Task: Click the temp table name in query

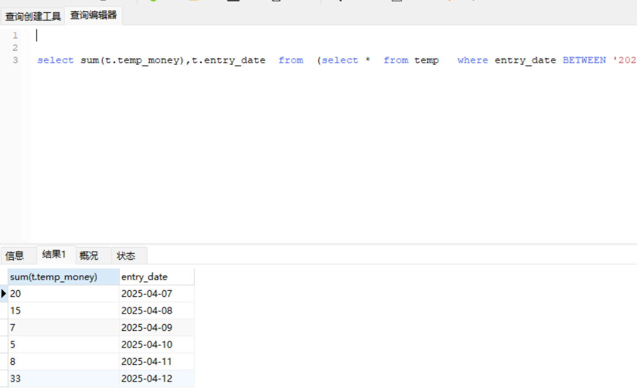Action: point(426,60)
